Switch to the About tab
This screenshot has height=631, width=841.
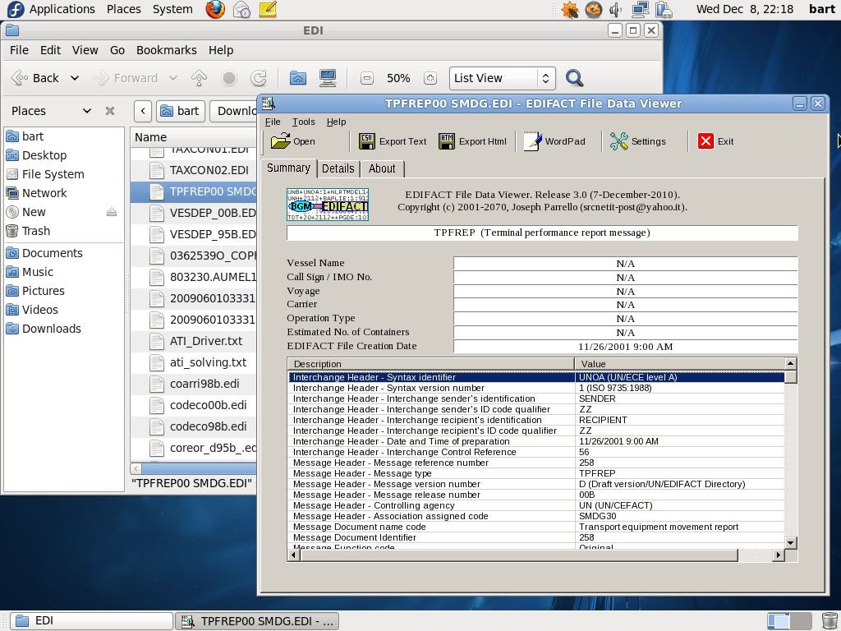tap(382, 168)
